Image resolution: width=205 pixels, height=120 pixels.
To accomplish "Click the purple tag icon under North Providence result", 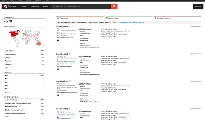I will pyautogui.click(x=58, y=95).
